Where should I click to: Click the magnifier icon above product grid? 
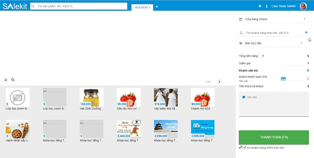click(13, 80)
